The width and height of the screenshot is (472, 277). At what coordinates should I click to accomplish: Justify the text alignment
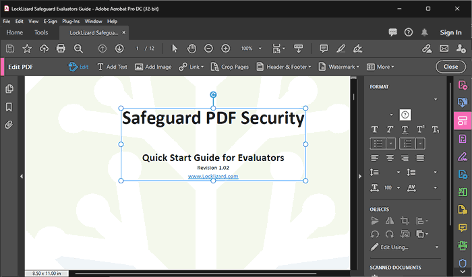pos(420,158)
